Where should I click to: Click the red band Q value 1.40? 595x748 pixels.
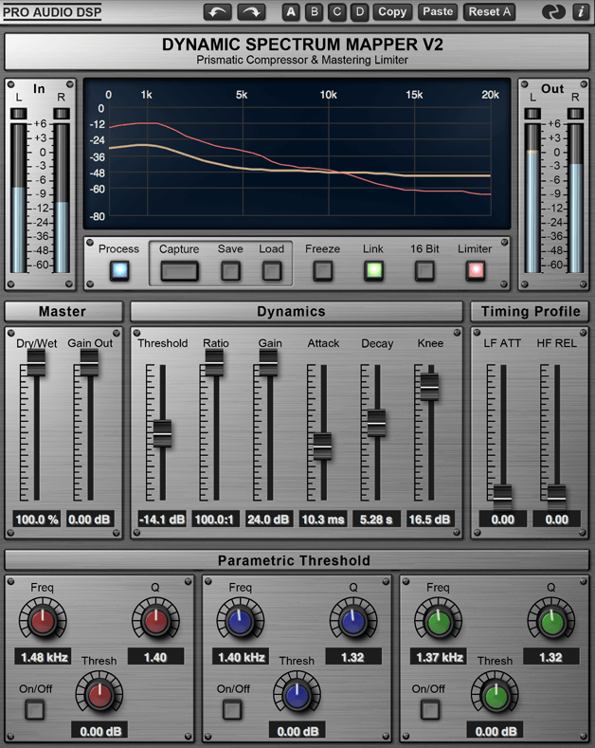click(x=155, y=657)
